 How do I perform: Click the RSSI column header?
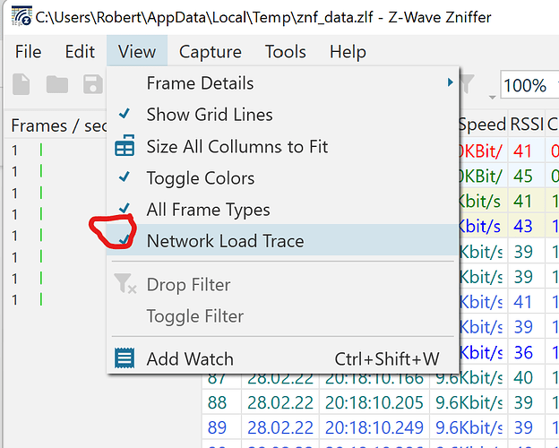(527, 125)
